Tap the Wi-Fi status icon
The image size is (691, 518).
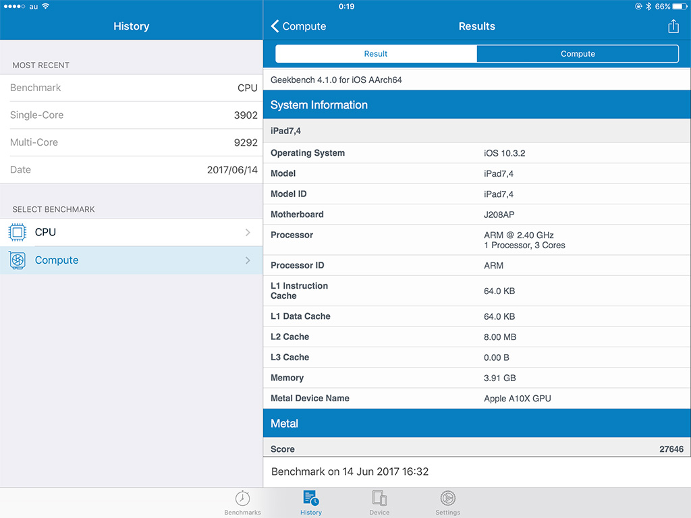pyautogui.click(x=45, y=6)
